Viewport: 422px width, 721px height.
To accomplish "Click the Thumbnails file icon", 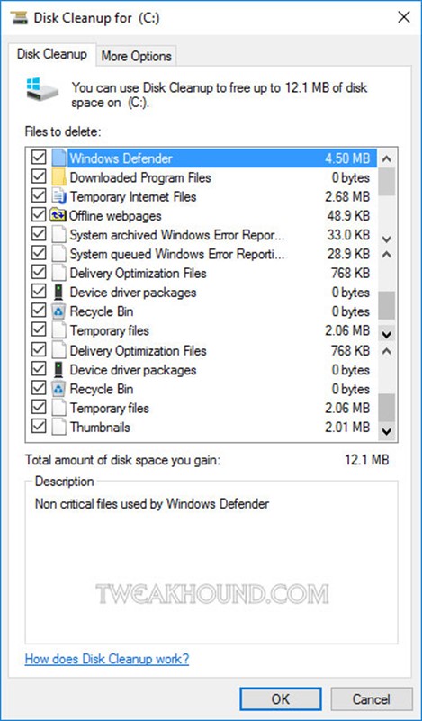I will click(x=58, y=428).
